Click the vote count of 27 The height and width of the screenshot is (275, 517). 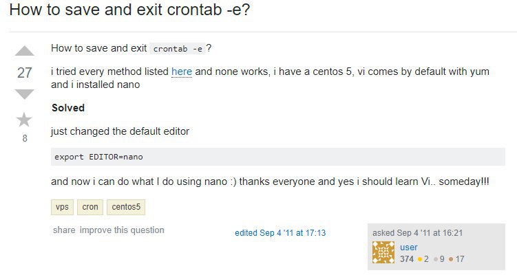(25, 73)
